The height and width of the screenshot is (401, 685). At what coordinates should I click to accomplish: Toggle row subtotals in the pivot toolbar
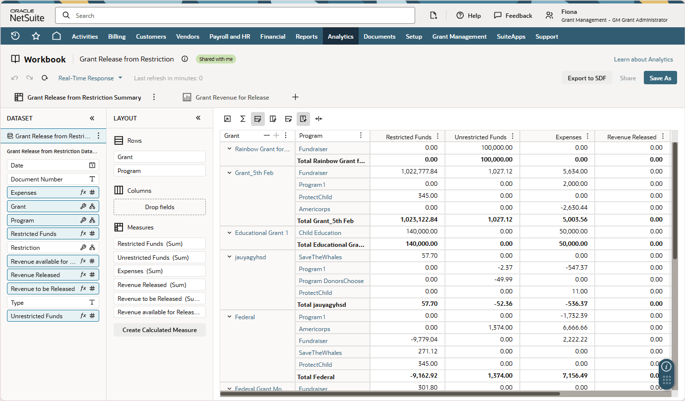pos(257,119)
